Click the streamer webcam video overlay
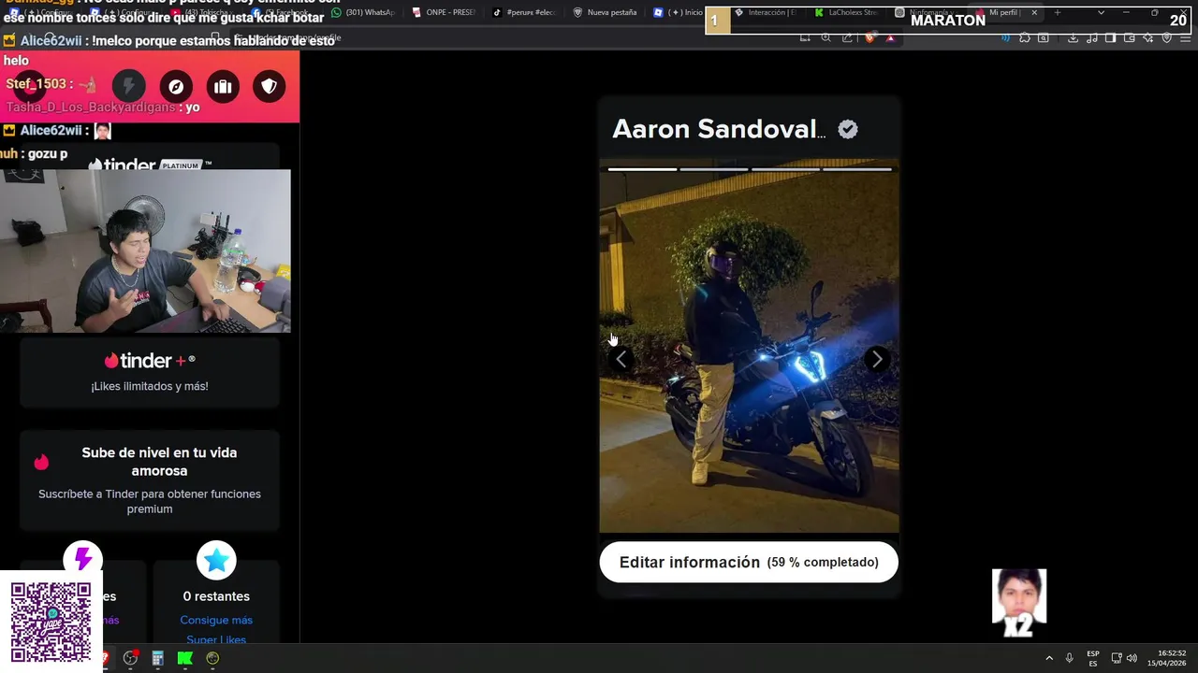 (145, 251)
